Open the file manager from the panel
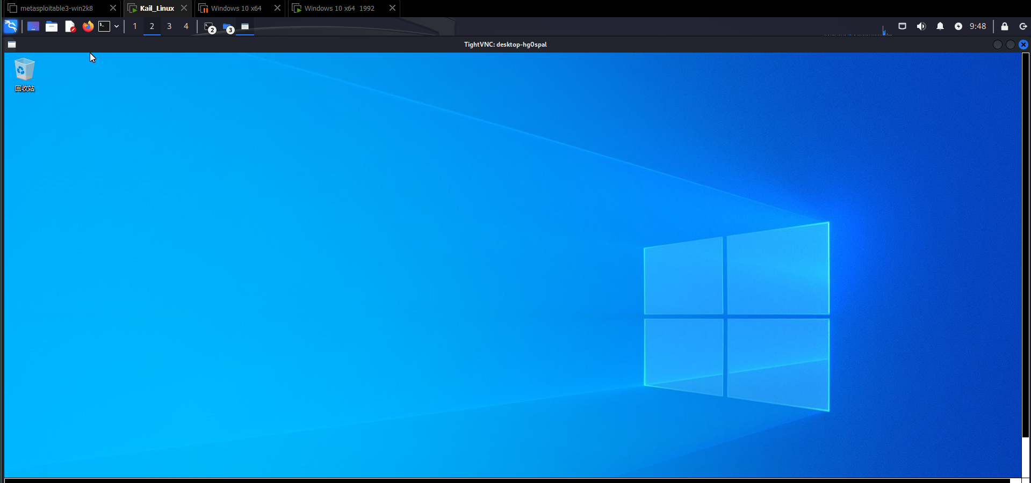 [52, 26]
